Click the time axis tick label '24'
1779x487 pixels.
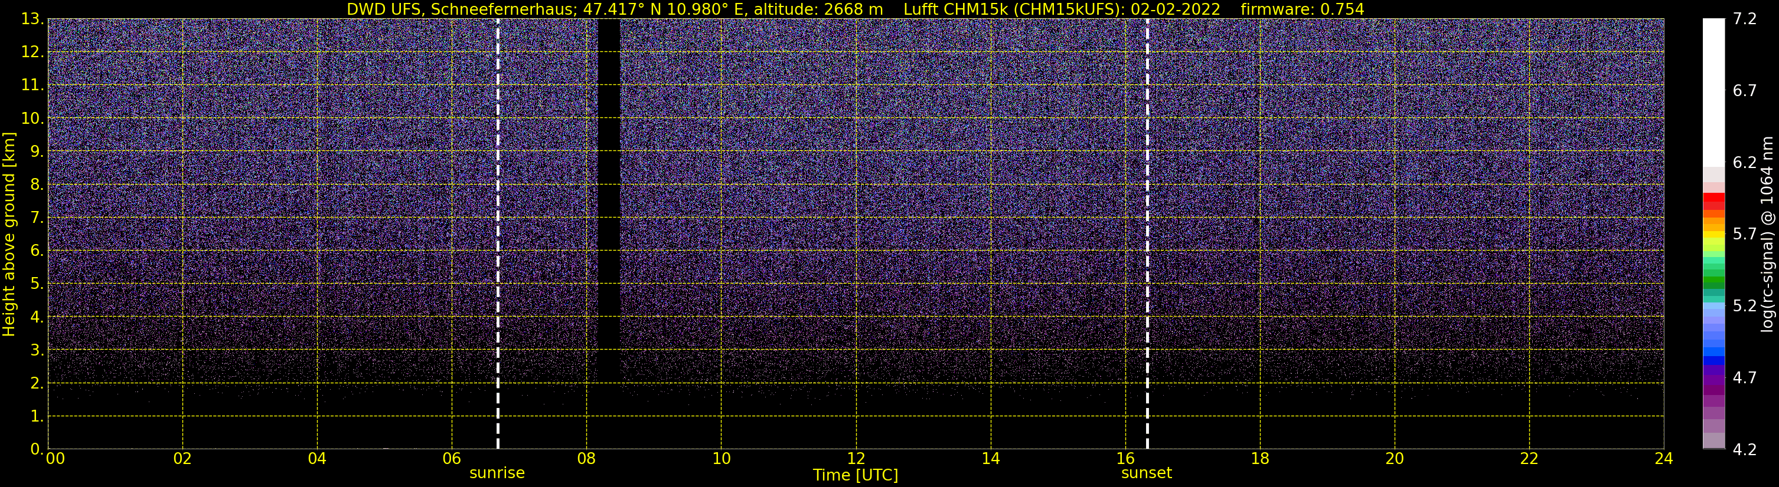pos(1664,459)
